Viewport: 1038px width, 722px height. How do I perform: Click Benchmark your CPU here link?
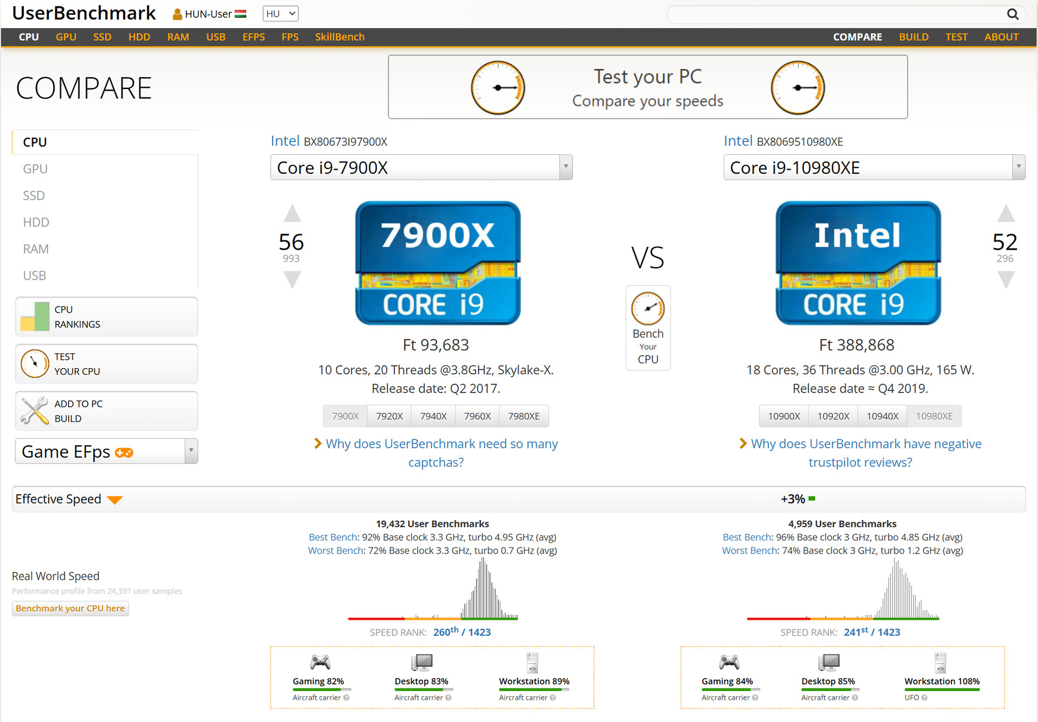click(71, 608)
